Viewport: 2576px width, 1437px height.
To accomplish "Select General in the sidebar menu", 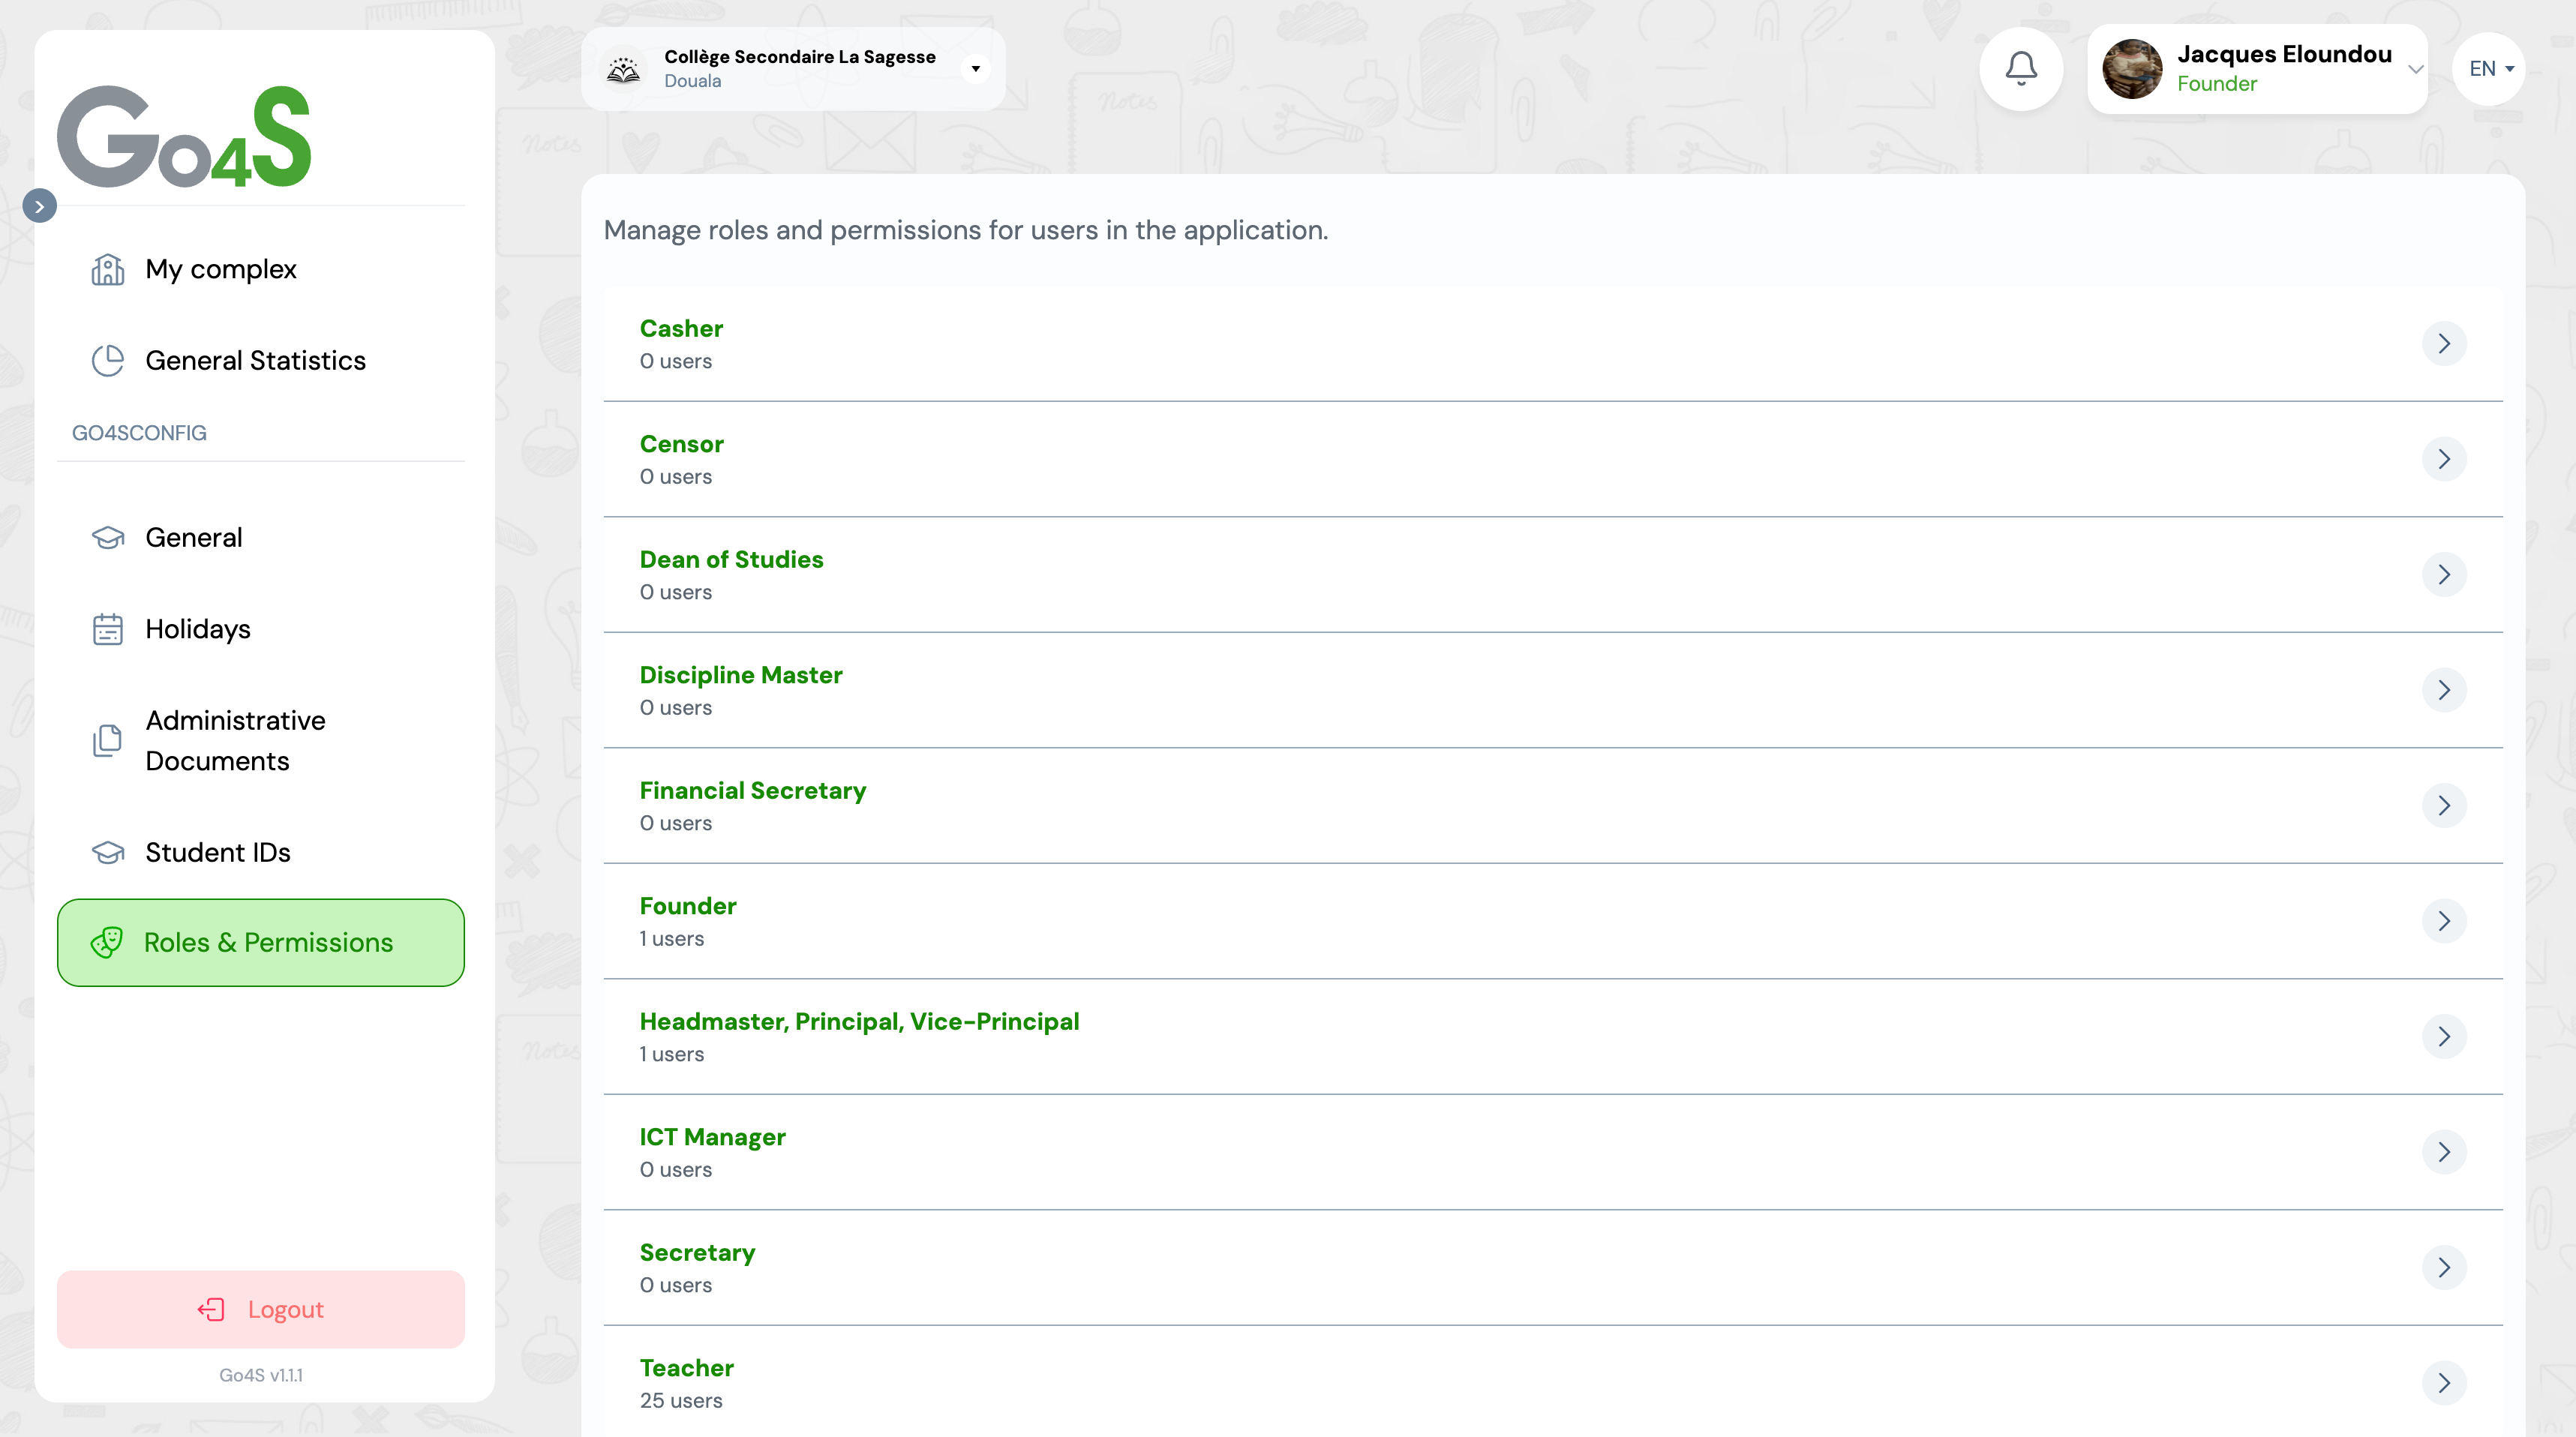I will pos(194,537).
